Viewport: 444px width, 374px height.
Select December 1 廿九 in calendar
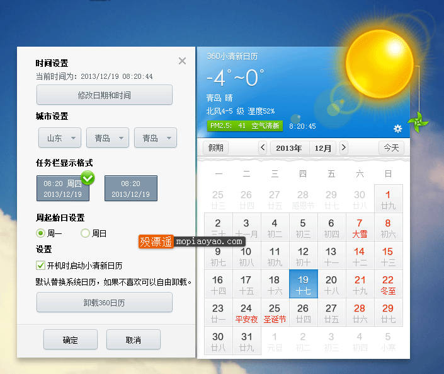pos(388,199)
